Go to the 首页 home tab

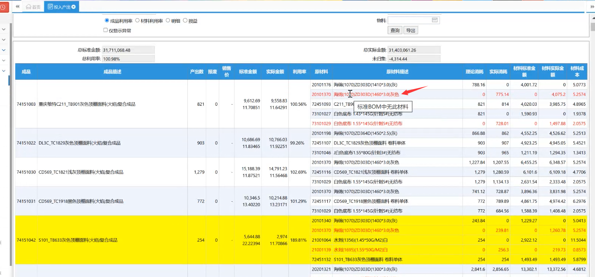click(33, 7)
